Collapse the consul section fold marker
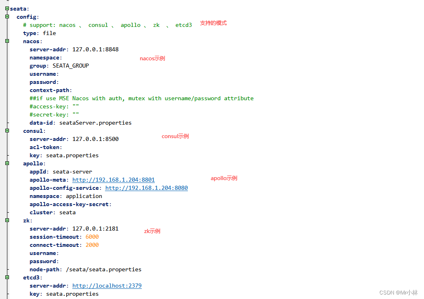Screen dimensions: 424x299 pos(7,130)
